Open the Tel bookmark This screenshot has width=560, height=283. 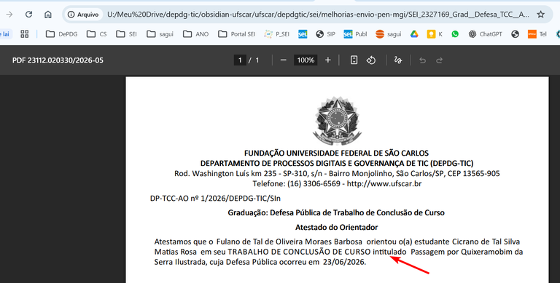(x=537, y=34)
